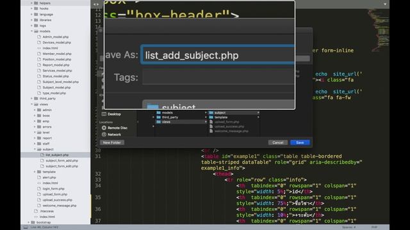The height and width of the screenshot is (230, 410).
Task: Click the level folder icon
Action: click(x=39, y=132)
